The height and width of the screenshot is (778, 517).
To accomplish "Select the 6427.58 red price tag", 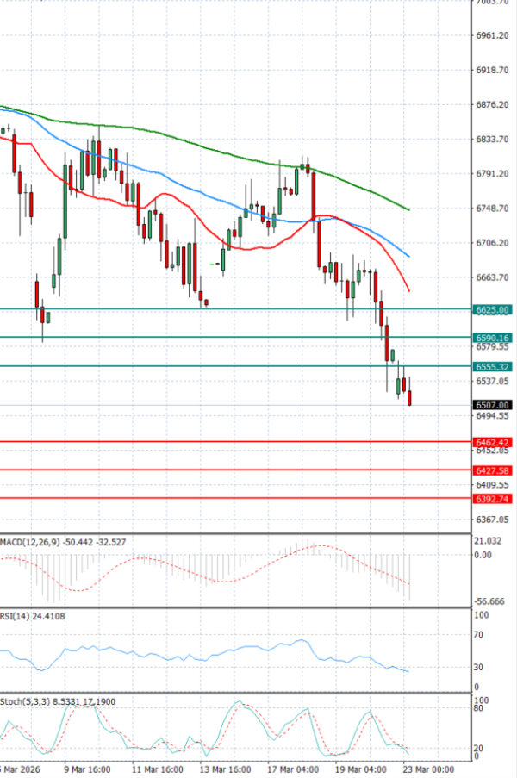I will (x=493, y=470).
